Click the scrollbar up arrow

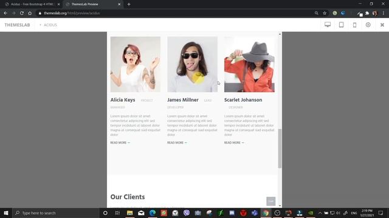(x=280, y=34)
